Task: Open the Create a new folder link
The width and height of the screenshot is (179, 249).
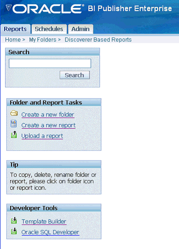Action: [48, 115]
